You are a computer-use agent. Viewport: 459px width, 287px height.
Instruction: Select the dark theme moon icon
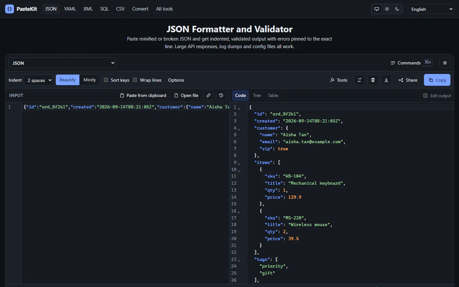[397, 9]
